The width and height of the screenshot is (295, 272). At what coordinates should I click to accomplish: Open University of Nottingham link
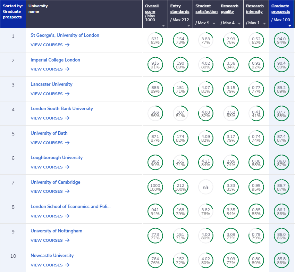(56, 231)
